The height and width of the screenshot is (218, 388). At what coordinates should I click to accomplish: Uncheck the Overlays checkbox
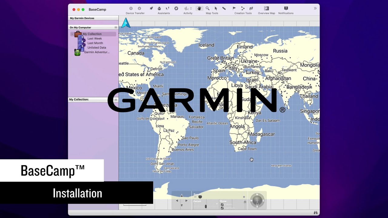point(222,208)
